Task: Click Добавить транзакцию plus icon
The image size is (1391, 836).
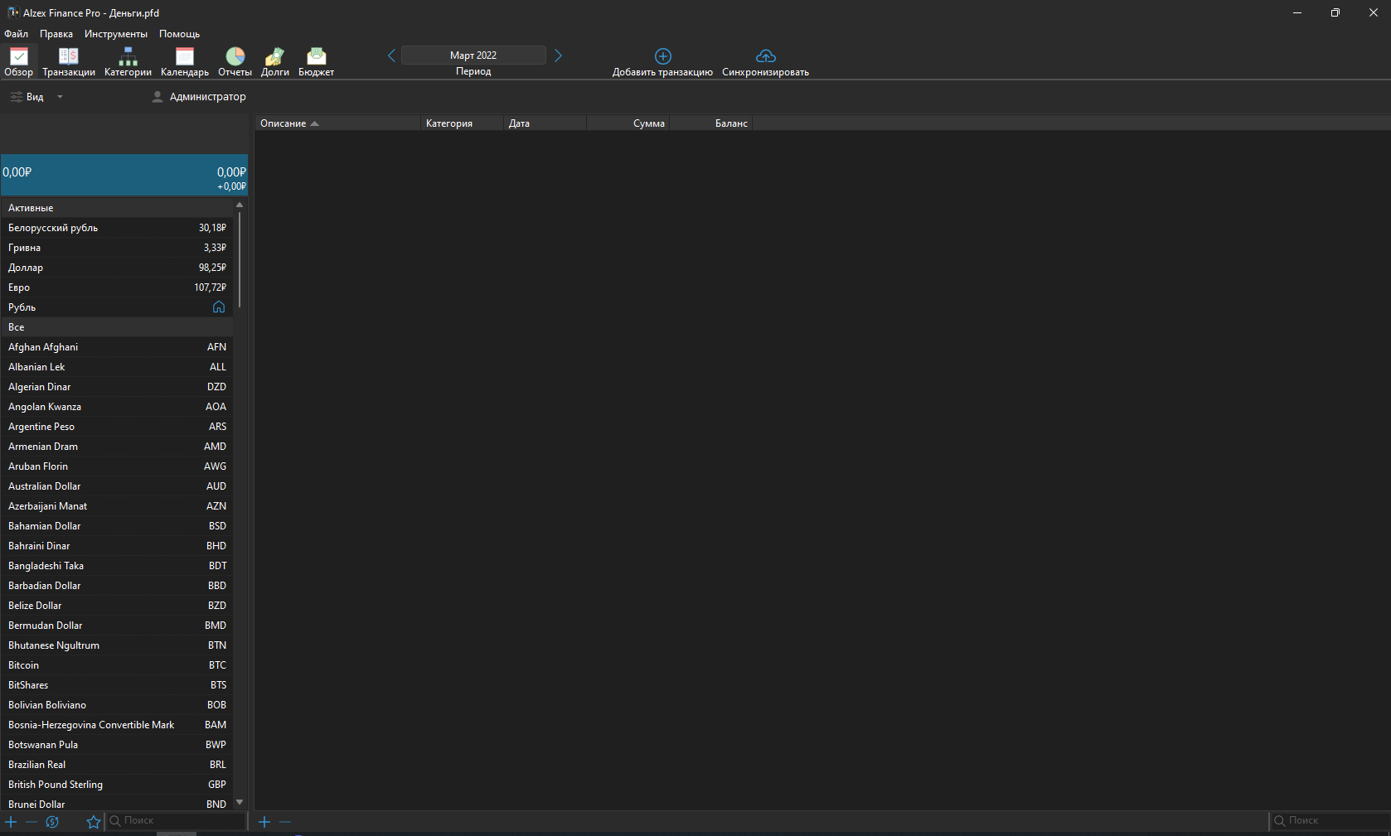Action: point(663,56)
